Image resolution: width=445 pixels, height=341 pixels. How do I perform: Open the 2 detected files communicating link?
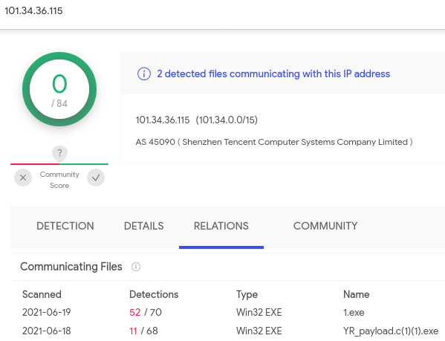(x=273, y=74)
